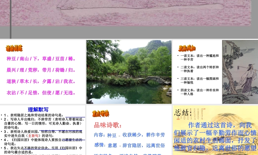258x155 pixels.
Task: Click the 总结： title text
Action: point(183,113)
